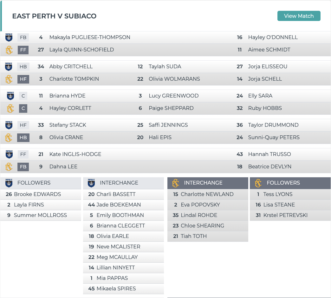Viewport: 331px width, 298px height.
Task: Click the View Match button
Action: 299,16
